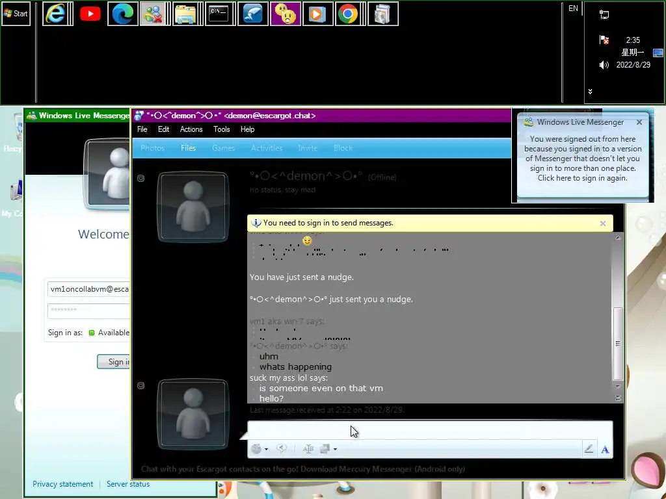Open Microsoft Edge from the taskbar
The image size is (666, 499).
click(x=123, y=14)
